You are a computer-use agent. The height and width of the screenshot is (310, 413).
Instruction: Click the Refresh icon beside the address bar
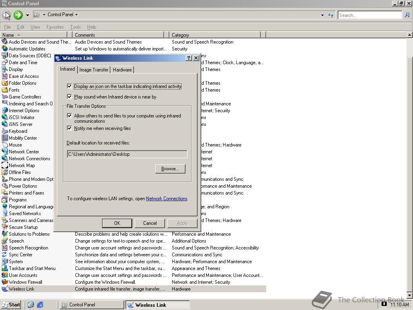pos(331,15)
